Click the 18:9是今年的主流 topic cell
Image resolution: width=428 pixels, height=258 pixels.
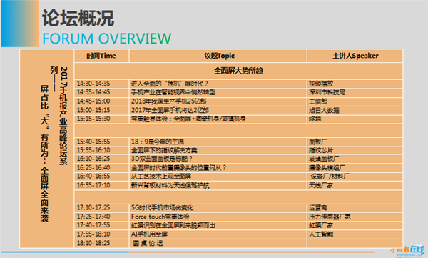(x=218, y=142)
